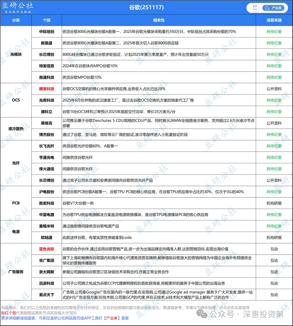Select the 消息来源 column header
The height and width of the screenshot is (326, 293).
tap(274, 20)
